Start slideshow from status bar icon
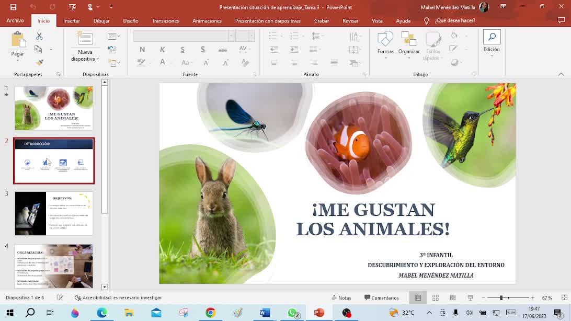Viewport: 571px width, 321px height. 470,298
